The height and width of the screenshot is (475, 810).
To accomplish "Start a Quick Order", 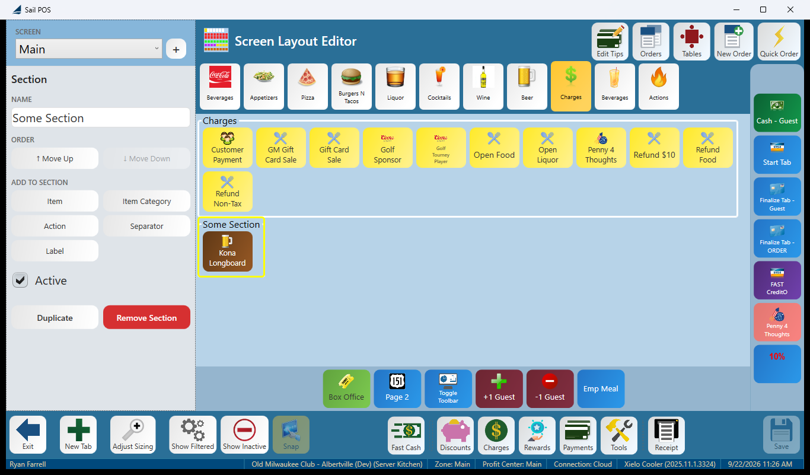I will 779,42.
